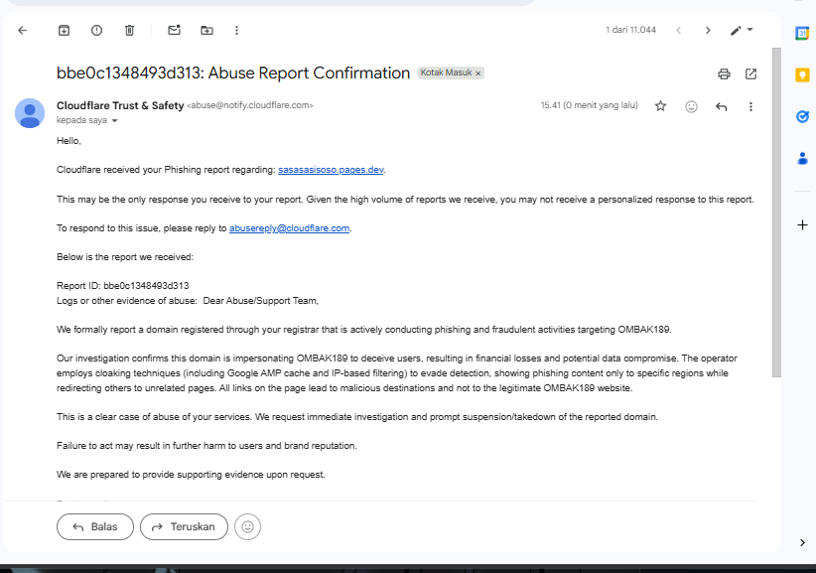Image resolution: width=816 pixels, height=573 pixels.
Task: Click sender name Cloudflare Trust & Safety
Action: (x=120, y=105)
